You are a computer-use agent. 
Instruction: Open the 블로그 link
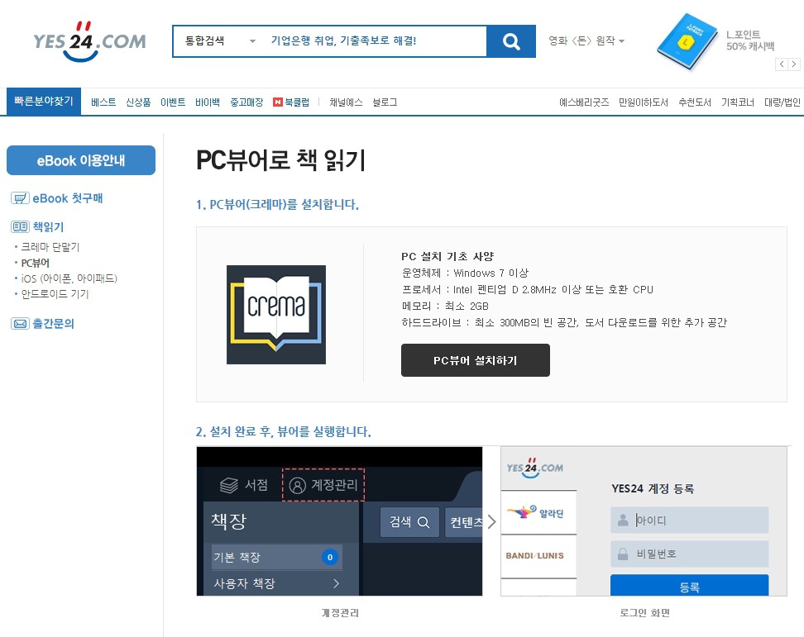tap(385, 102)
